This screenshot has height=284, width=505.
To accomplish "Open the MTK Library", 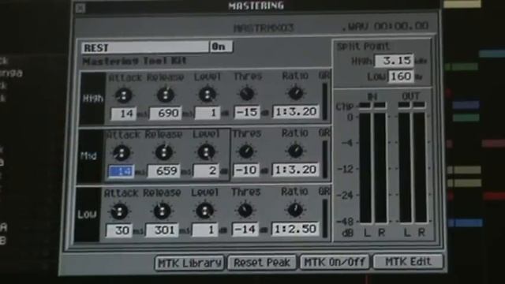I will point(189,263).
